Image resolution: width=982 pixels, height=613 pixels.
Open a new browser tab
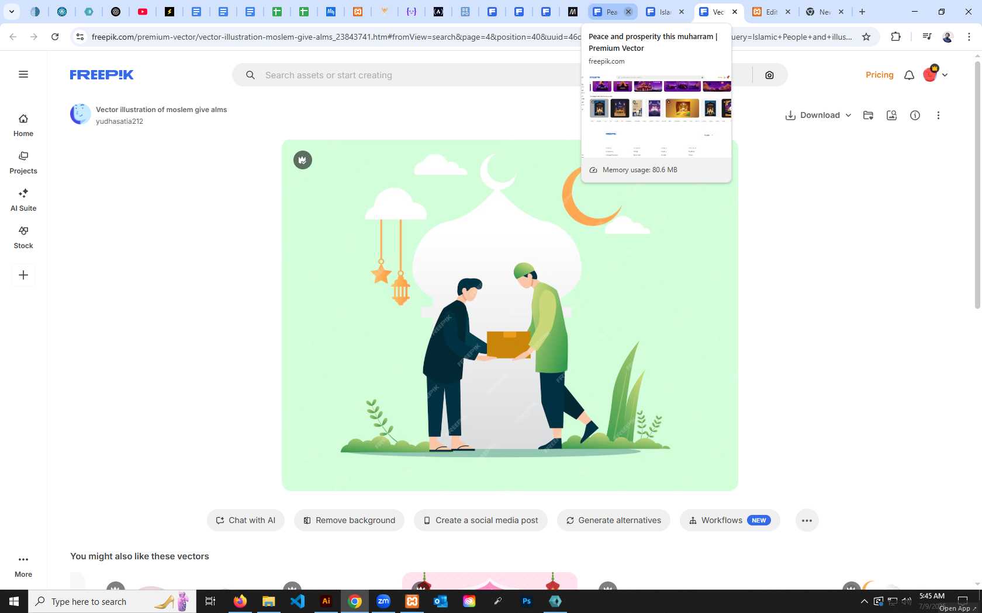coord(862,12)
